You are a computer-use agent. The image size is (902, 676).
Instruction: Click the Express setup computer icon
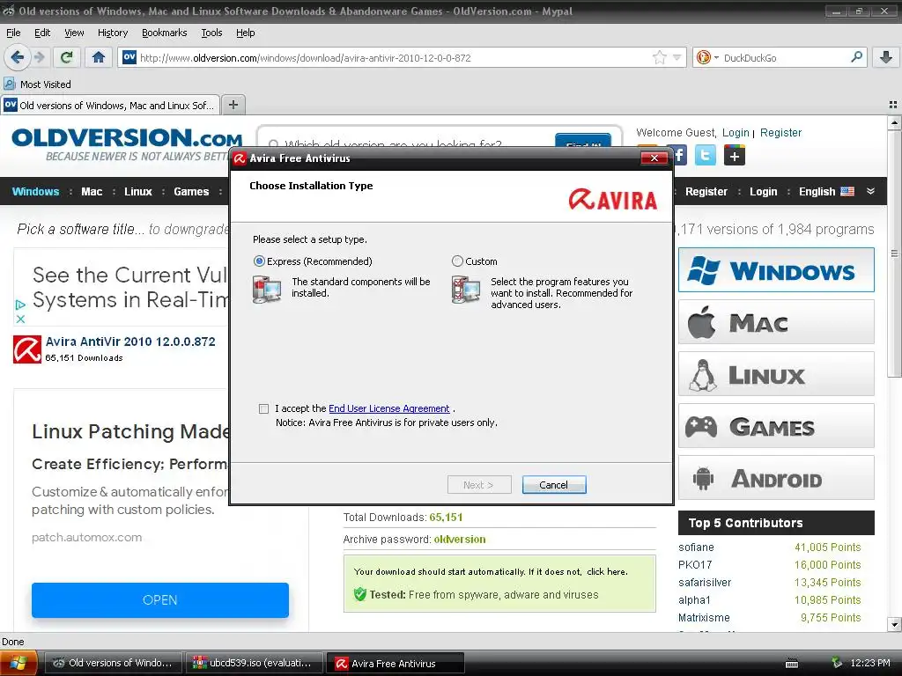tap(267, 289)
